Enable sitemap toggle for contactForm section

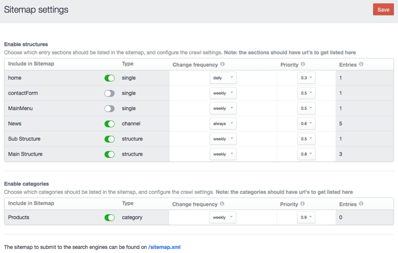tap(109, 93)
